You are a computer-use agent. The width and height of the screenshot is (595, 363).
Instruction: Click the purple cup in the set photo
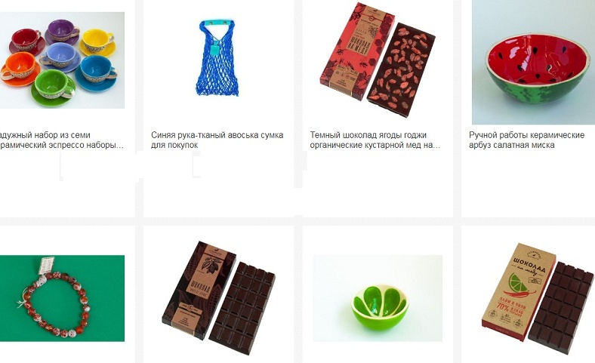click(x=63, y=30)
